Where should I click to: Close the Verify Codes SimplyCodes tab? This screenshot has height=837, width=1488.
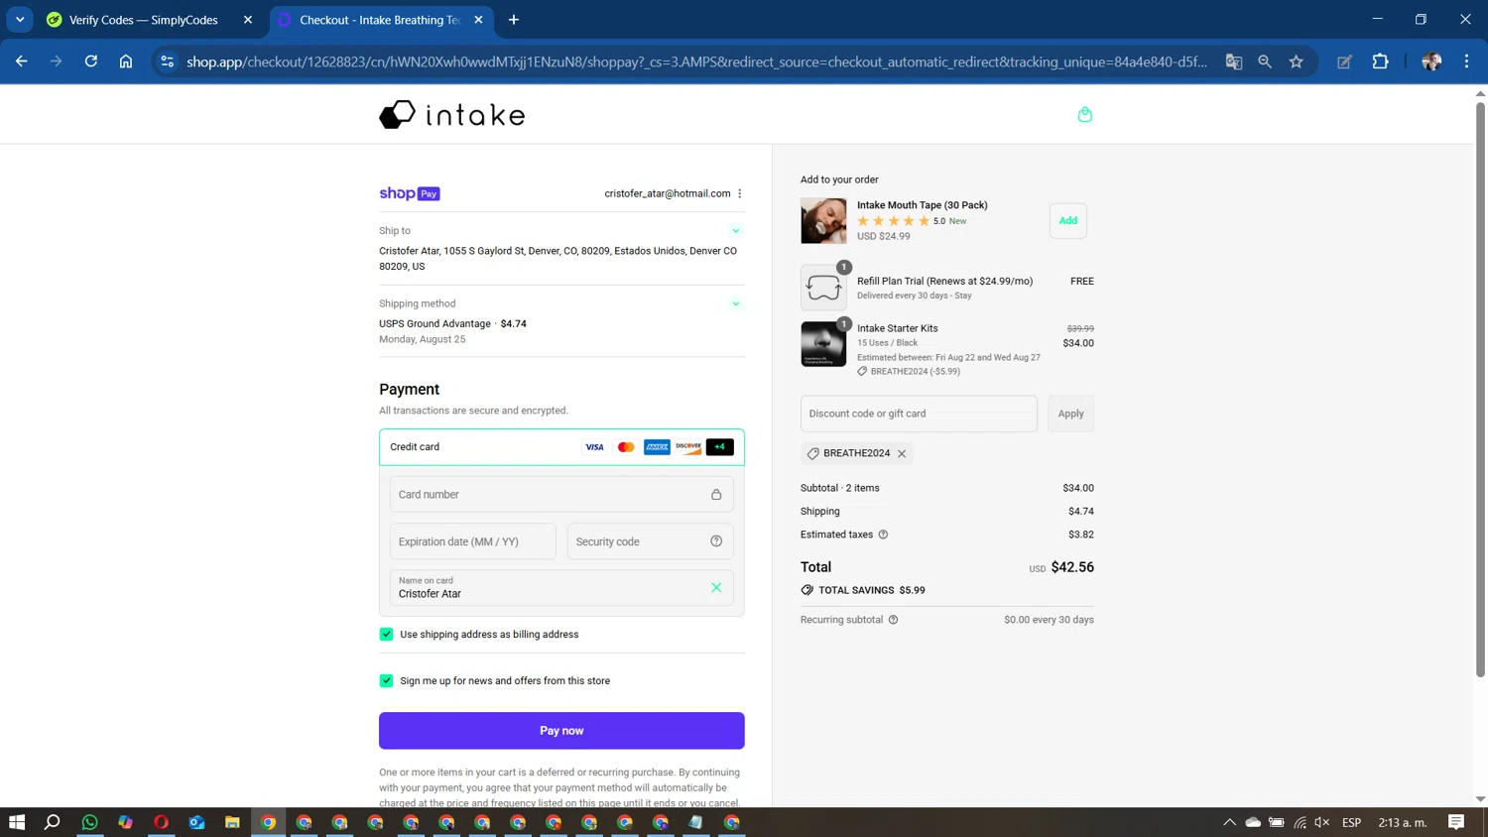point(248,20)
